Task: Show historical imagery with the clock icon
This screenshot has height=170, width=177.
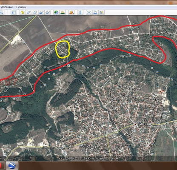Action: coord(56,12)
